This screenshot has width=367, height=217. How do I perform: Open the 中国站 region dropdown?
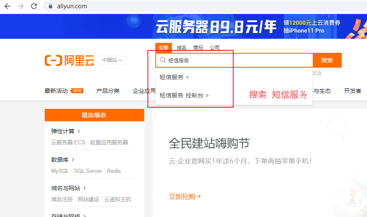tap(113, 60)
